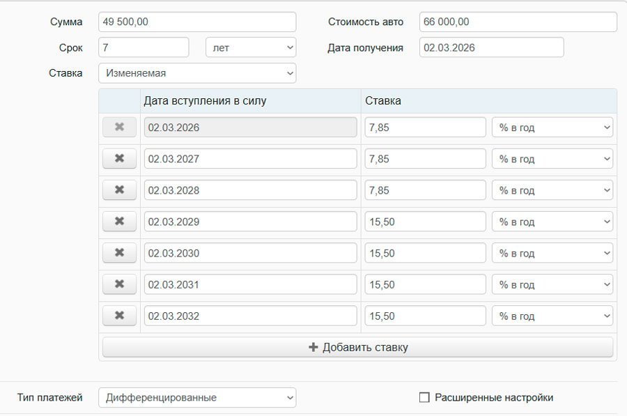Change rate unit for the 02.03.2032 row
Screen dimensions: 627x416
[552, 316]
